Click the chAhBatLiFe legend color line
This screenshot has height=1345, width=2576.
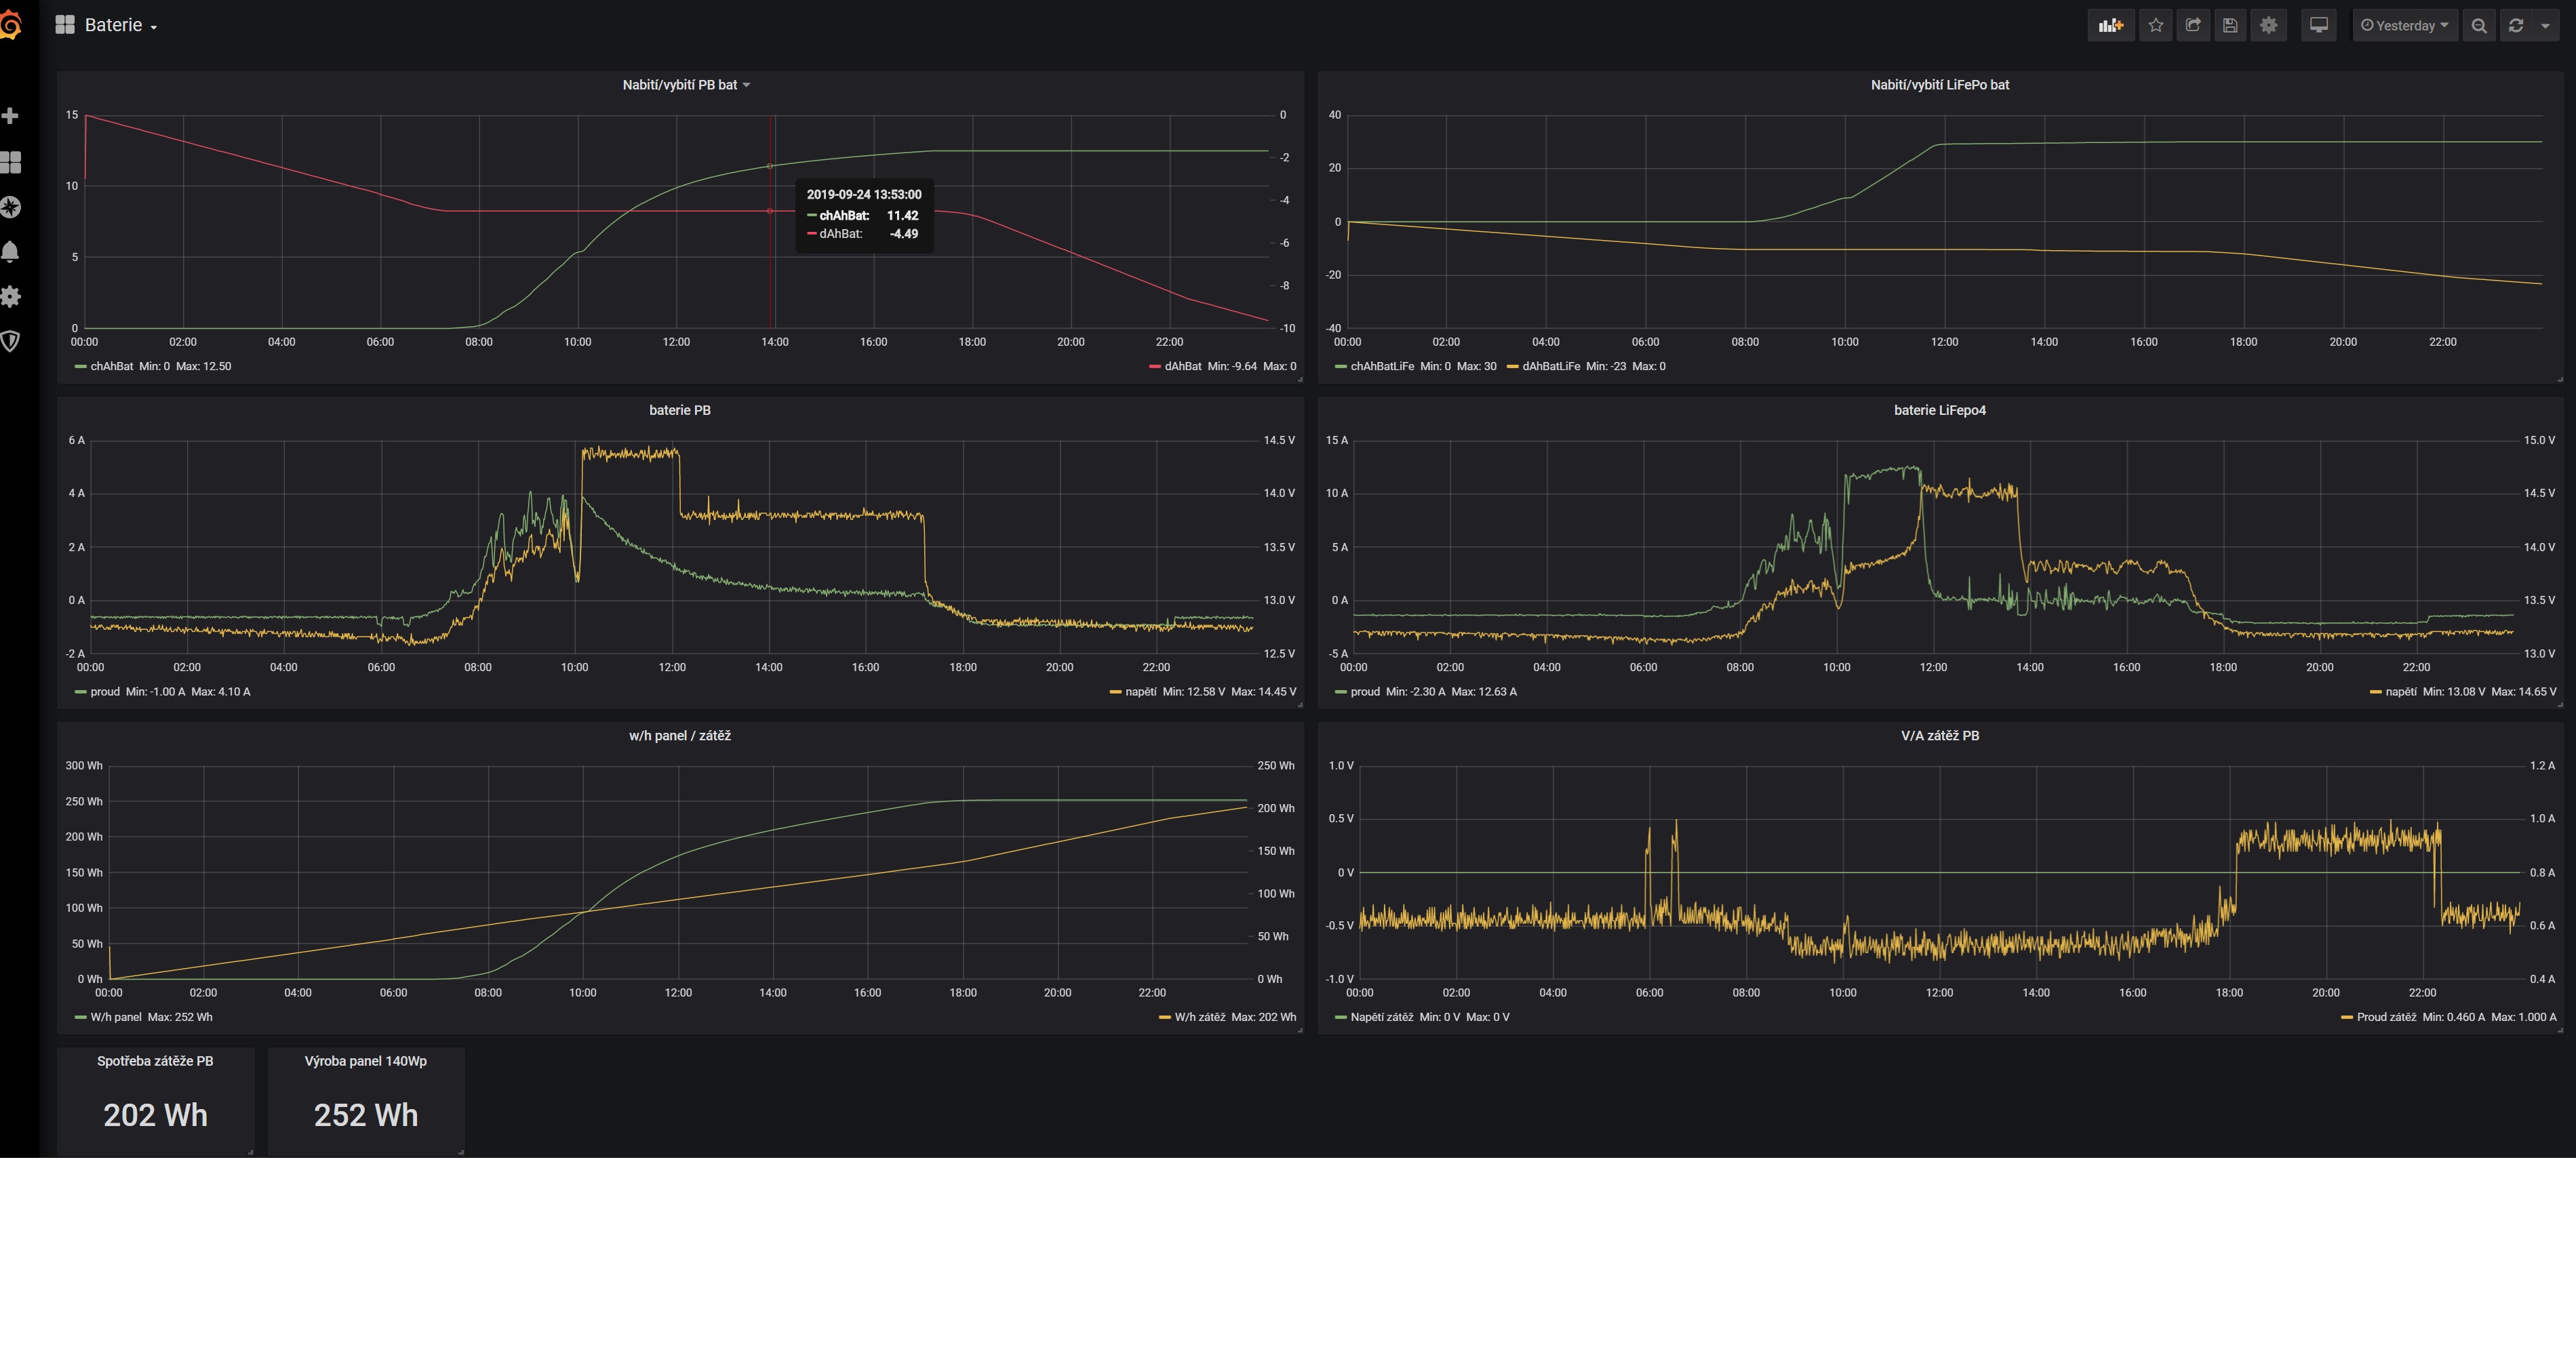click(x=1340, y=367)
